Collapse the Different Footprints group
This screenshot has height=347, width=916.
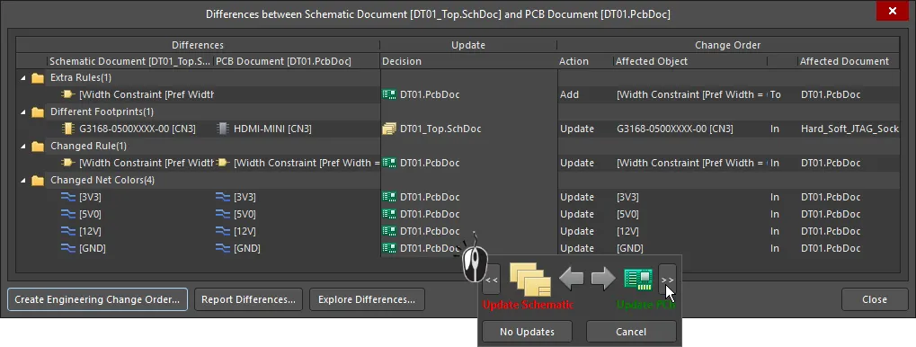click(22, 111)
